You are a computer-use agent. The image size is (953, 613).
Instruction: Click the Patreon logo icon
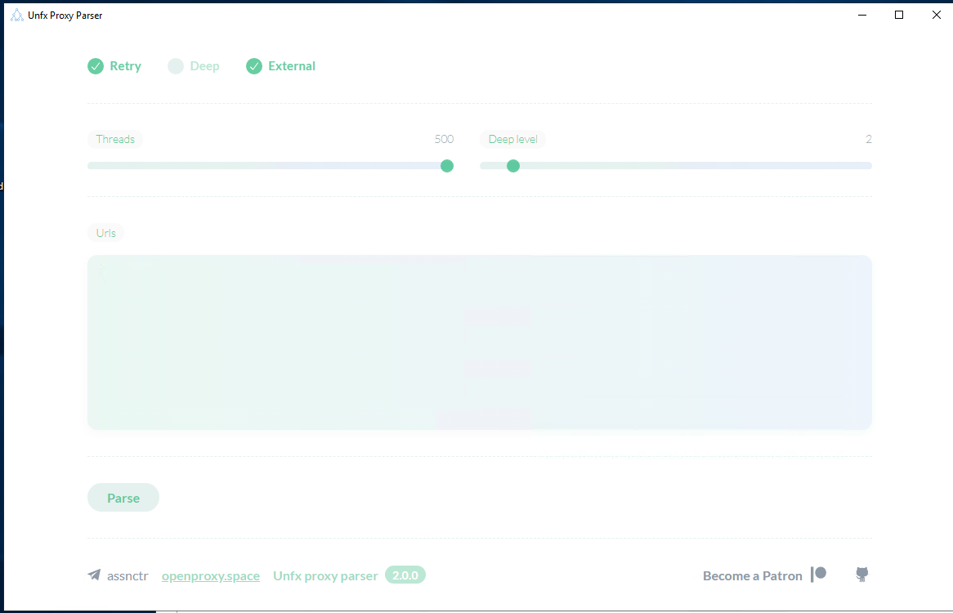(818, 575)
